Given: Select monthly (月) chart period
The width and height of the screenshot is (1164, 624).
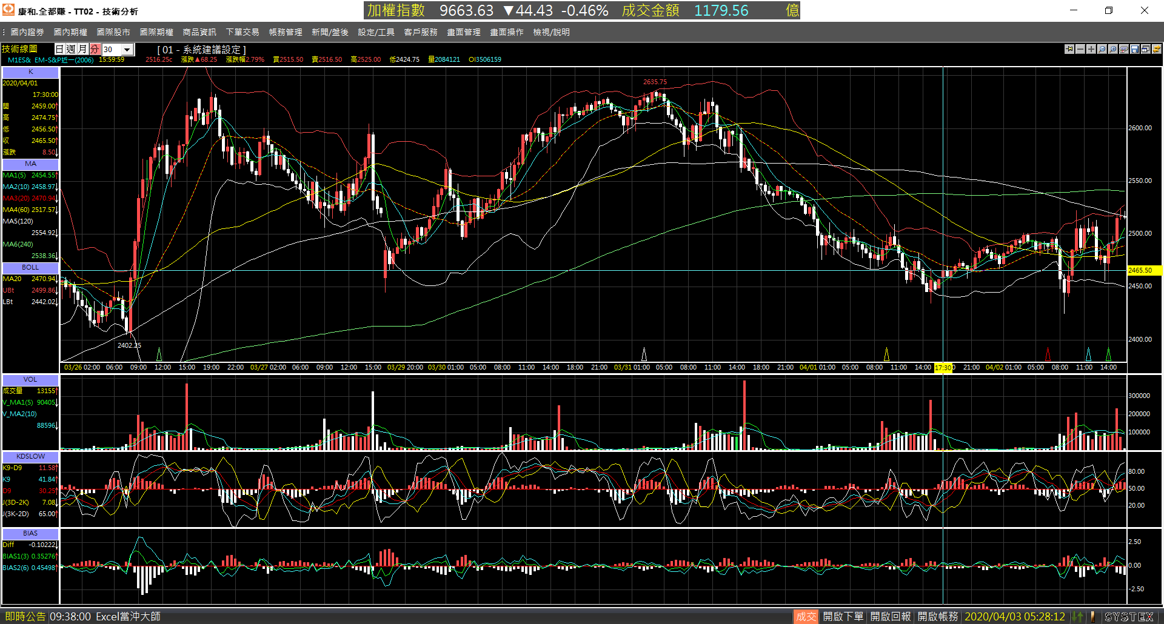Looking at the screenshot, I should coord(82,49).
